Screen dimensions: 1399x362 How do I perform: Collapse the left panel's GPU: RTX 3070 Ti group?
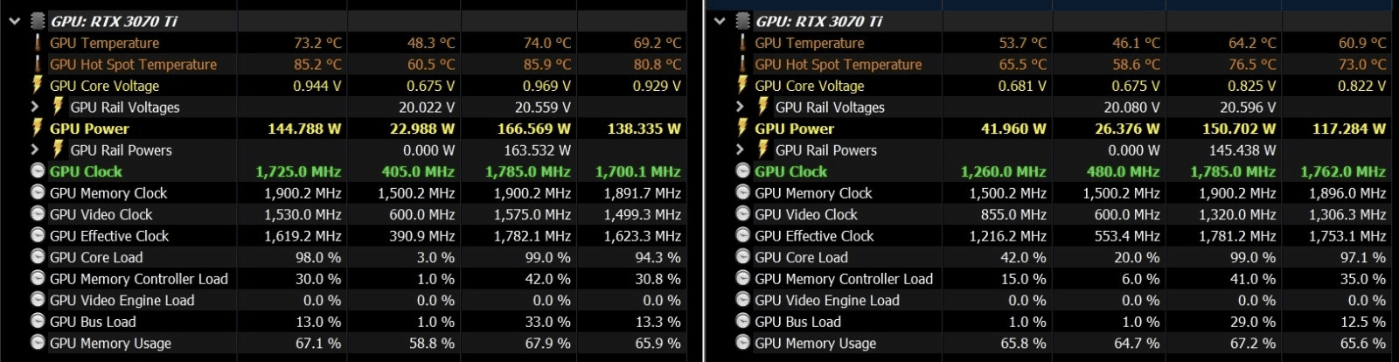[x=15, y=22]
